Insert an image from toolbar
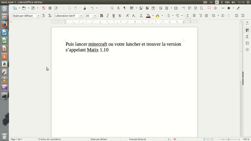This screenshot has height=141, width=251. (141, 8)
